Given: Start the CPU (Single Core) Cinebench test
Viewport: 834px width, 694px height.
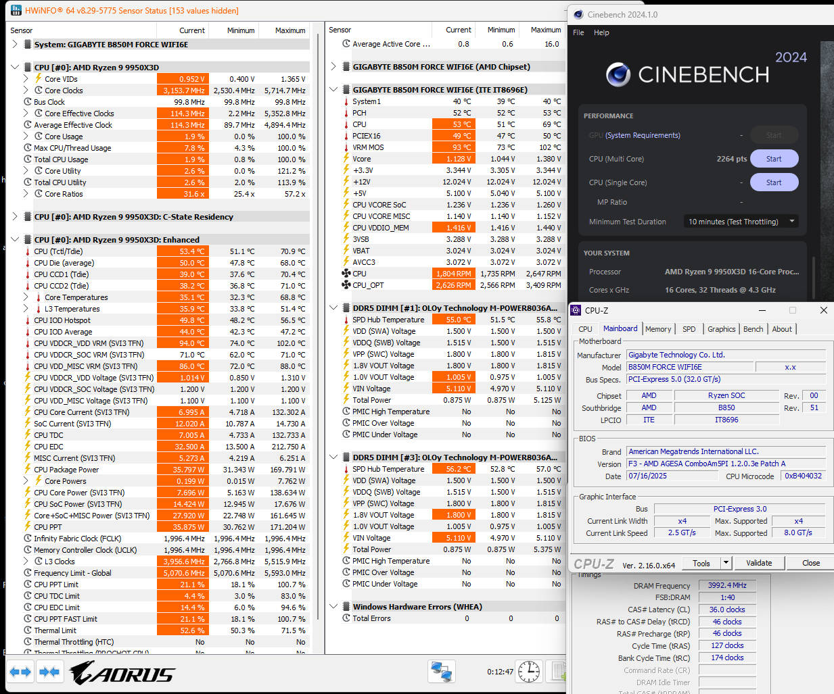Looking at the screenshot, I should (774, 182).
